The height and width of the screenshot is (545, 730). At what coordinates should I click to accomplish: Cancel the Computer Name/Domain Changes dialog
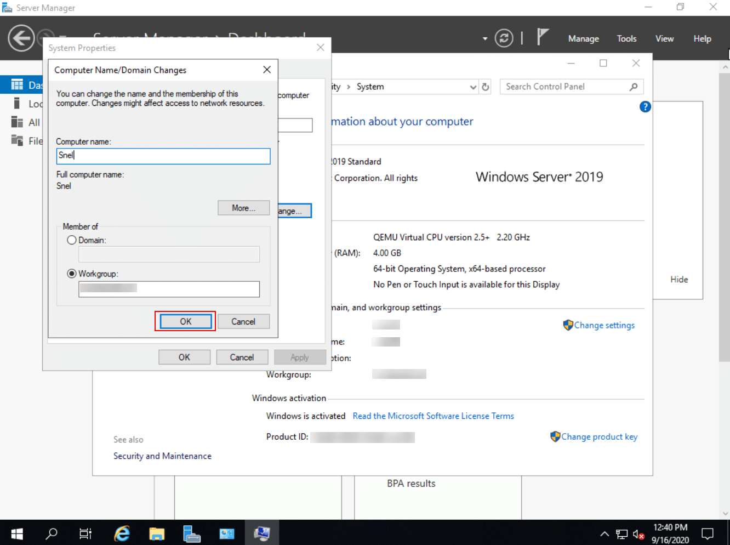(243, 321)
